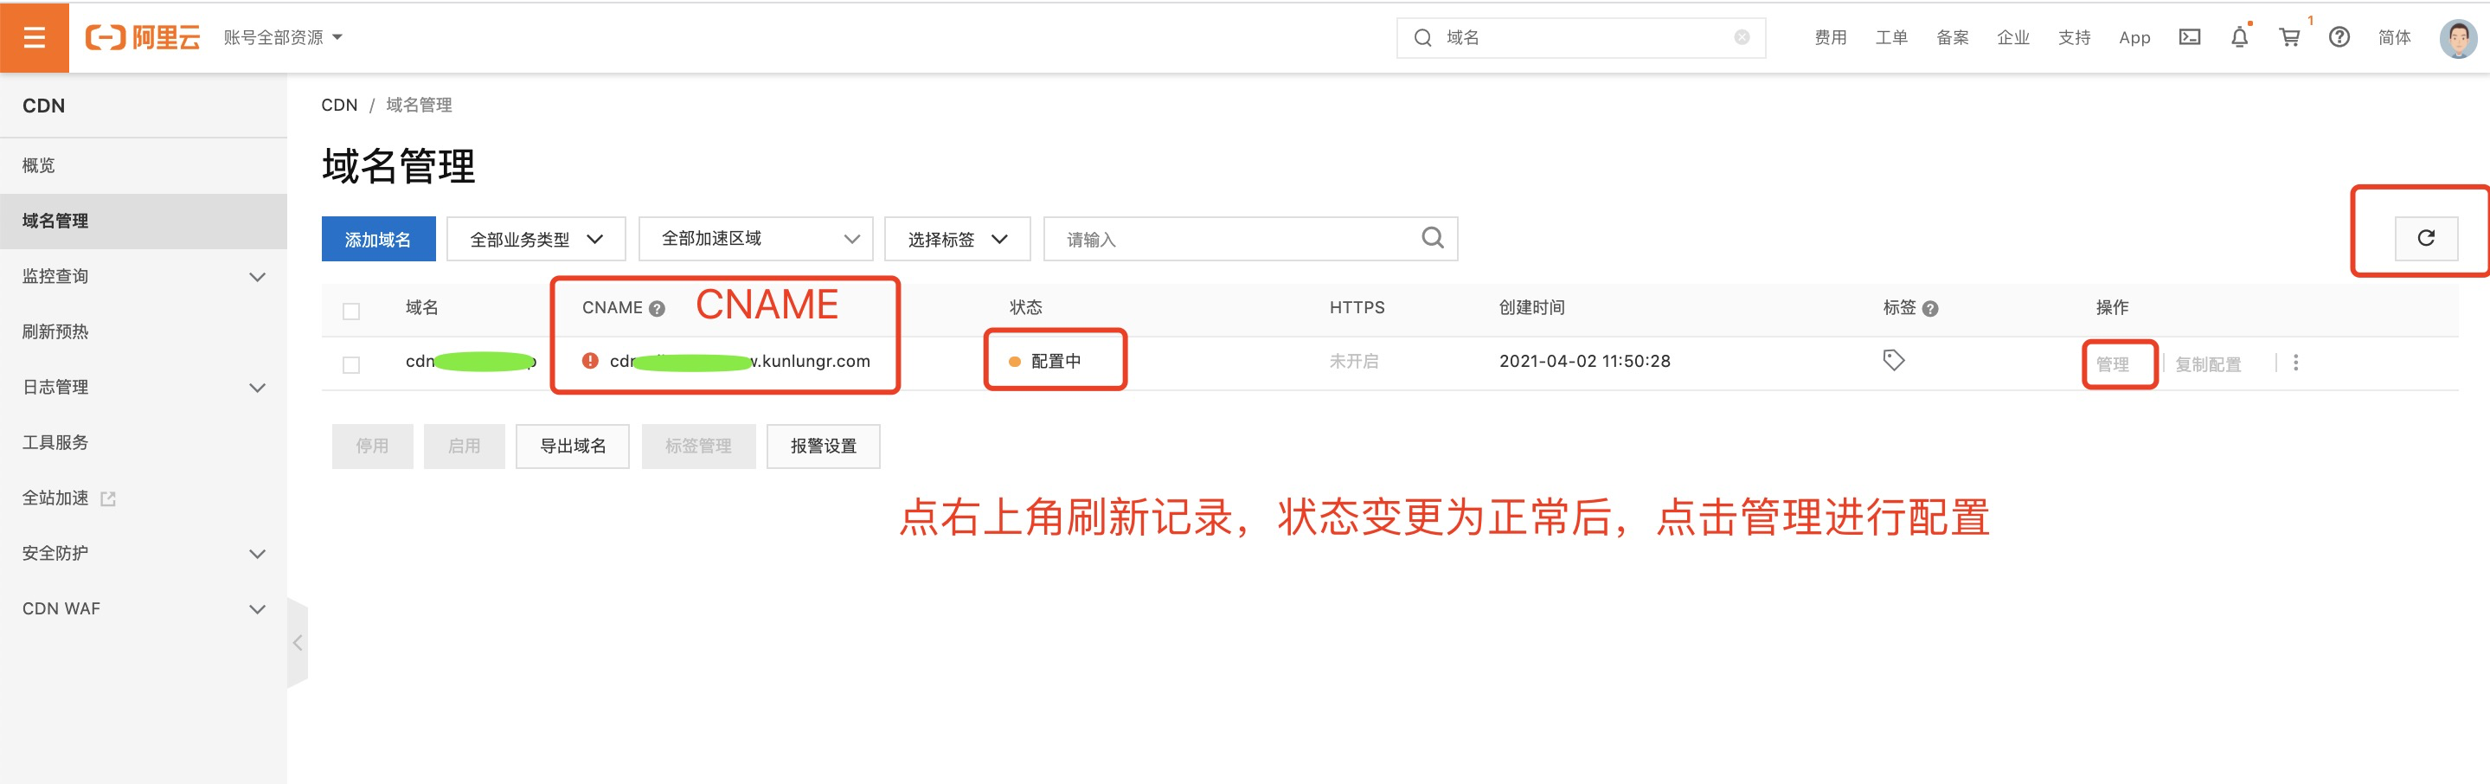Click the 添加域名 button
The image size is (2490, 784).
tap(378, 239)
